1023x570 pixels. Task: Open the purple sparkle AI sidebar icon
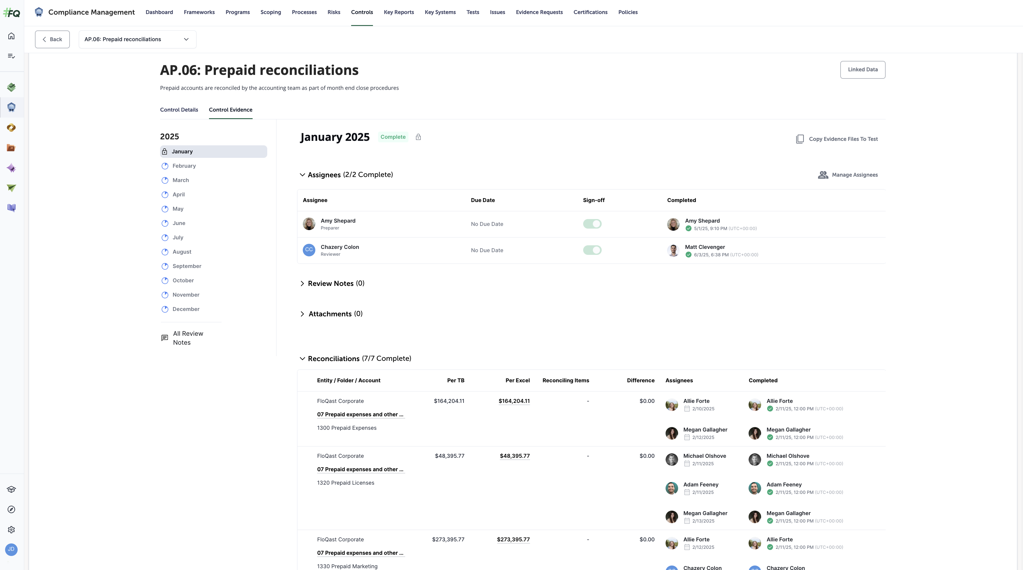point(11,168)
